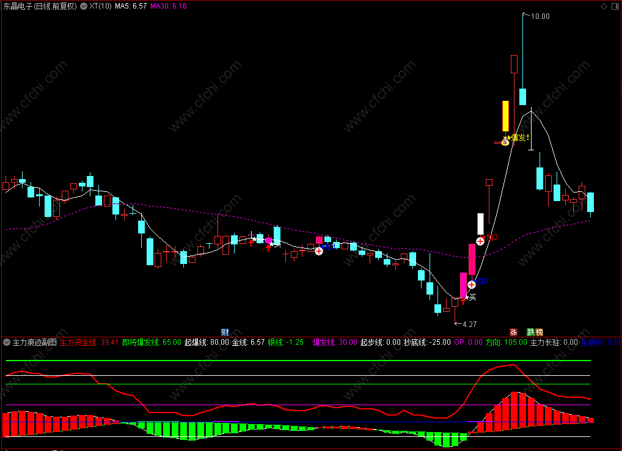This screenshot has height=451, width=622.
Task: Click the 主力痕迹副图 indicator name
Action: pos(35,342)
